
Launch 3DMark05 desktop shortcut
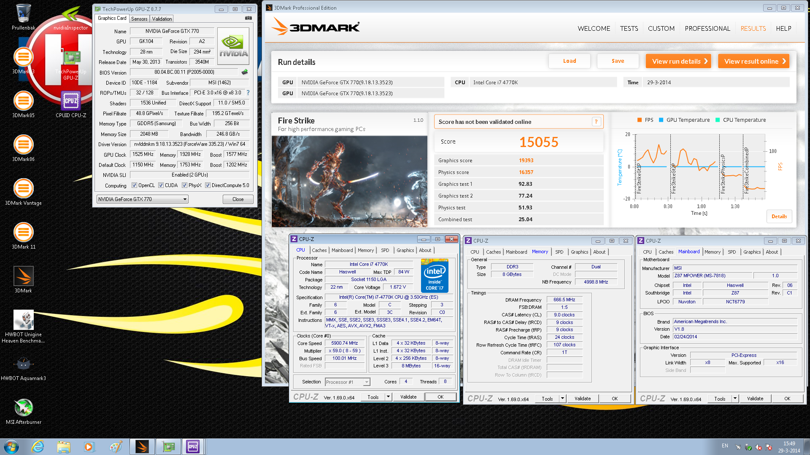23,105
